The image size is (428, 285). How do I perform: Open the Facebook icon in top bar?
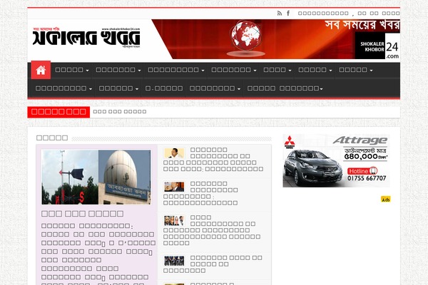[287, 13]
